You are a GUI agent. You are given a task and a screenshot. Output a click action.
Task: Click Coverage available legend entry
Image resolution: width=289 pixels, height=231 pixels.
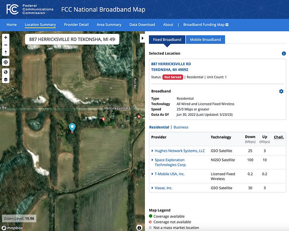tap(167, 216)
